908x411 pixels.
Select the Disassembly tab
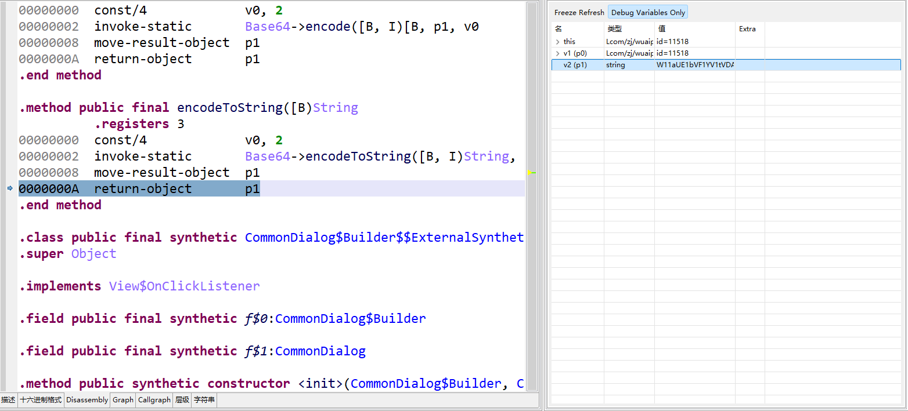pos(87,400)
